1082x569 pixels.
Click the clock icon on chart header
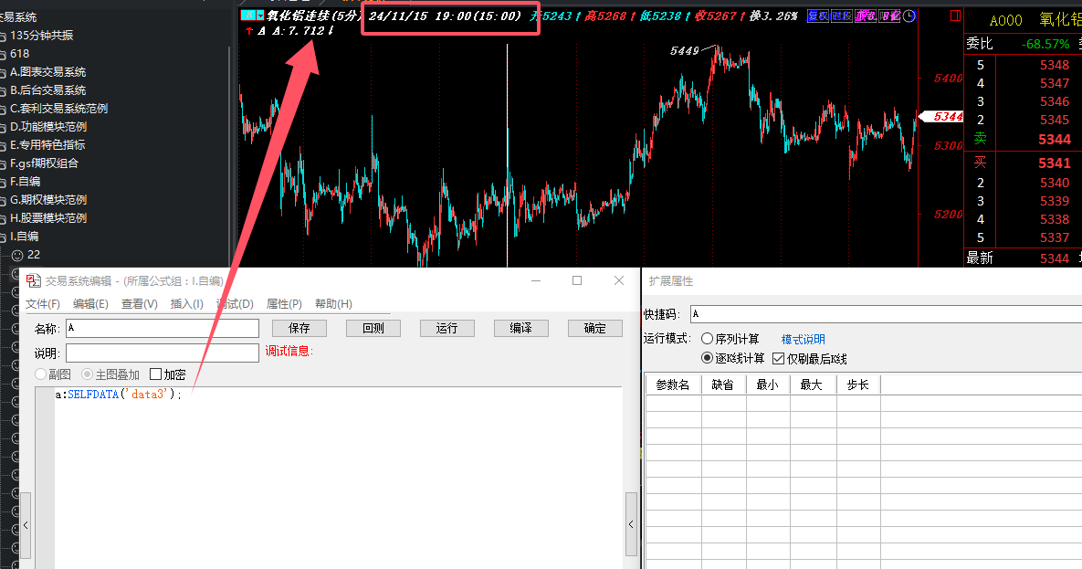pyautogui.click(x=909, y=16)
